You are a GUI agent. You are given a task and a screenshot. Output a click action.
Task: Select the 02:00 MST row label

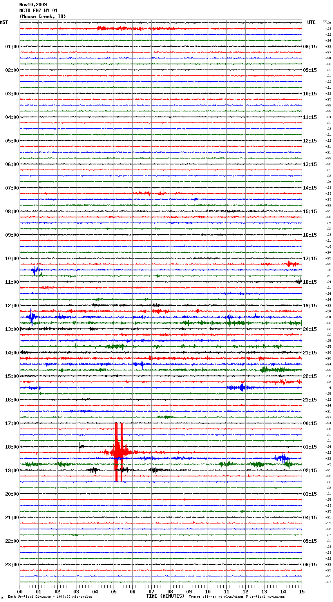click(x=12, y=70)
